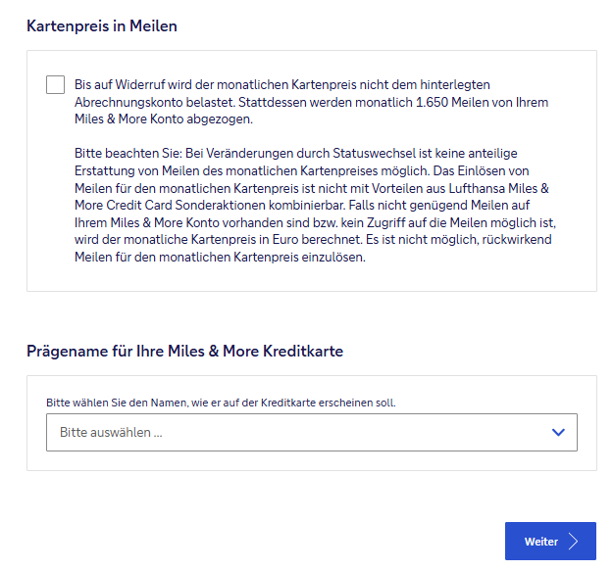Click the 'Prägename für Ihre Miles & More Kreditkarte' heading
613x570 pixels.
pyautogui.click(x=184, y=351)
